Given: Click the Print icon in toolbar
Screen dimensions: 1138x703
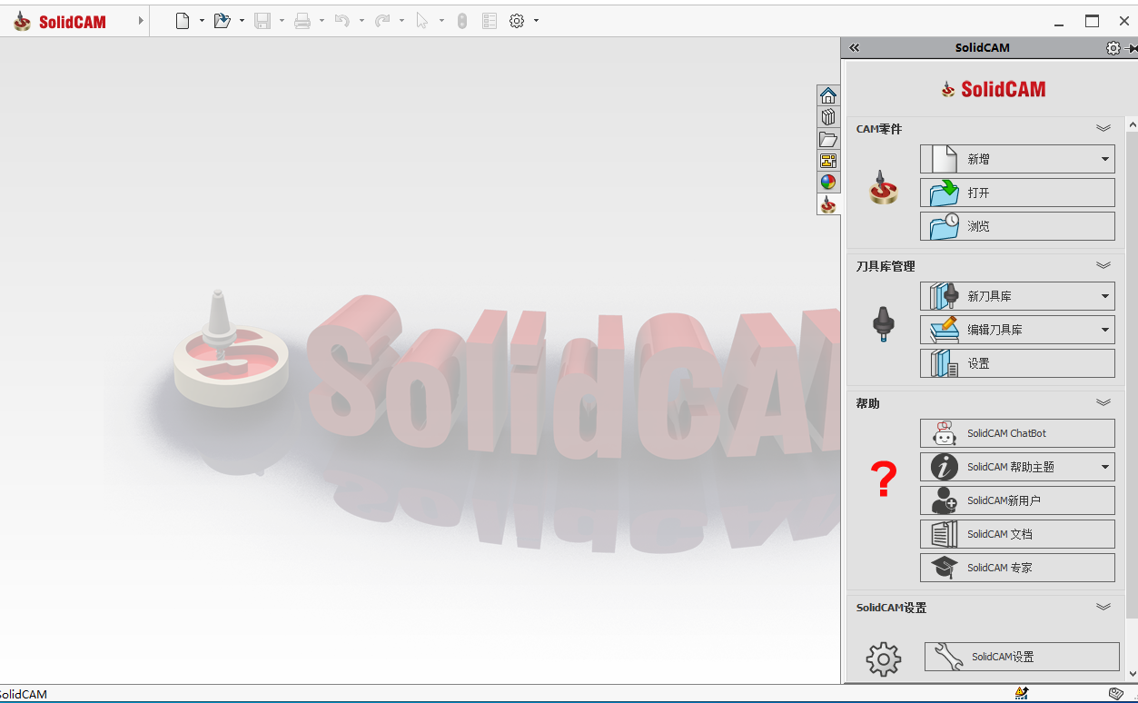Looking at the screenshot, I should tap(302, 21).
